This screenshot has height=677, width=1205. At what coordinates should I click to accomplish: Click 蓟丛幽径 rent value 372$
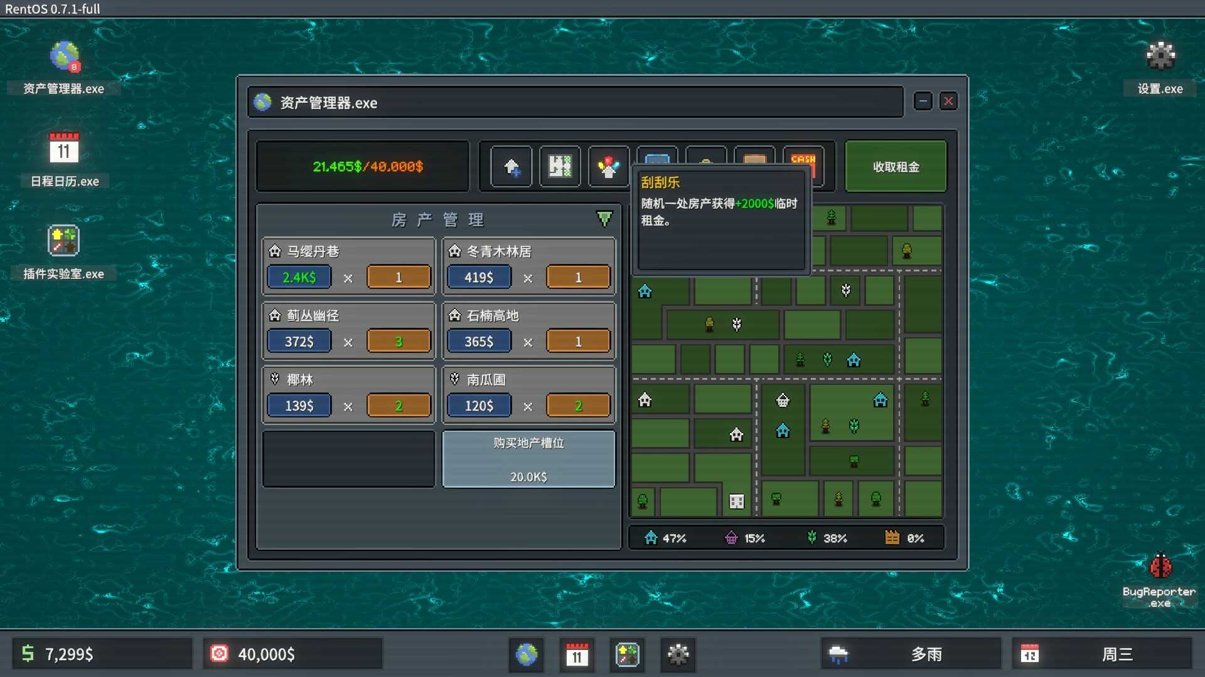coord(299,342)
